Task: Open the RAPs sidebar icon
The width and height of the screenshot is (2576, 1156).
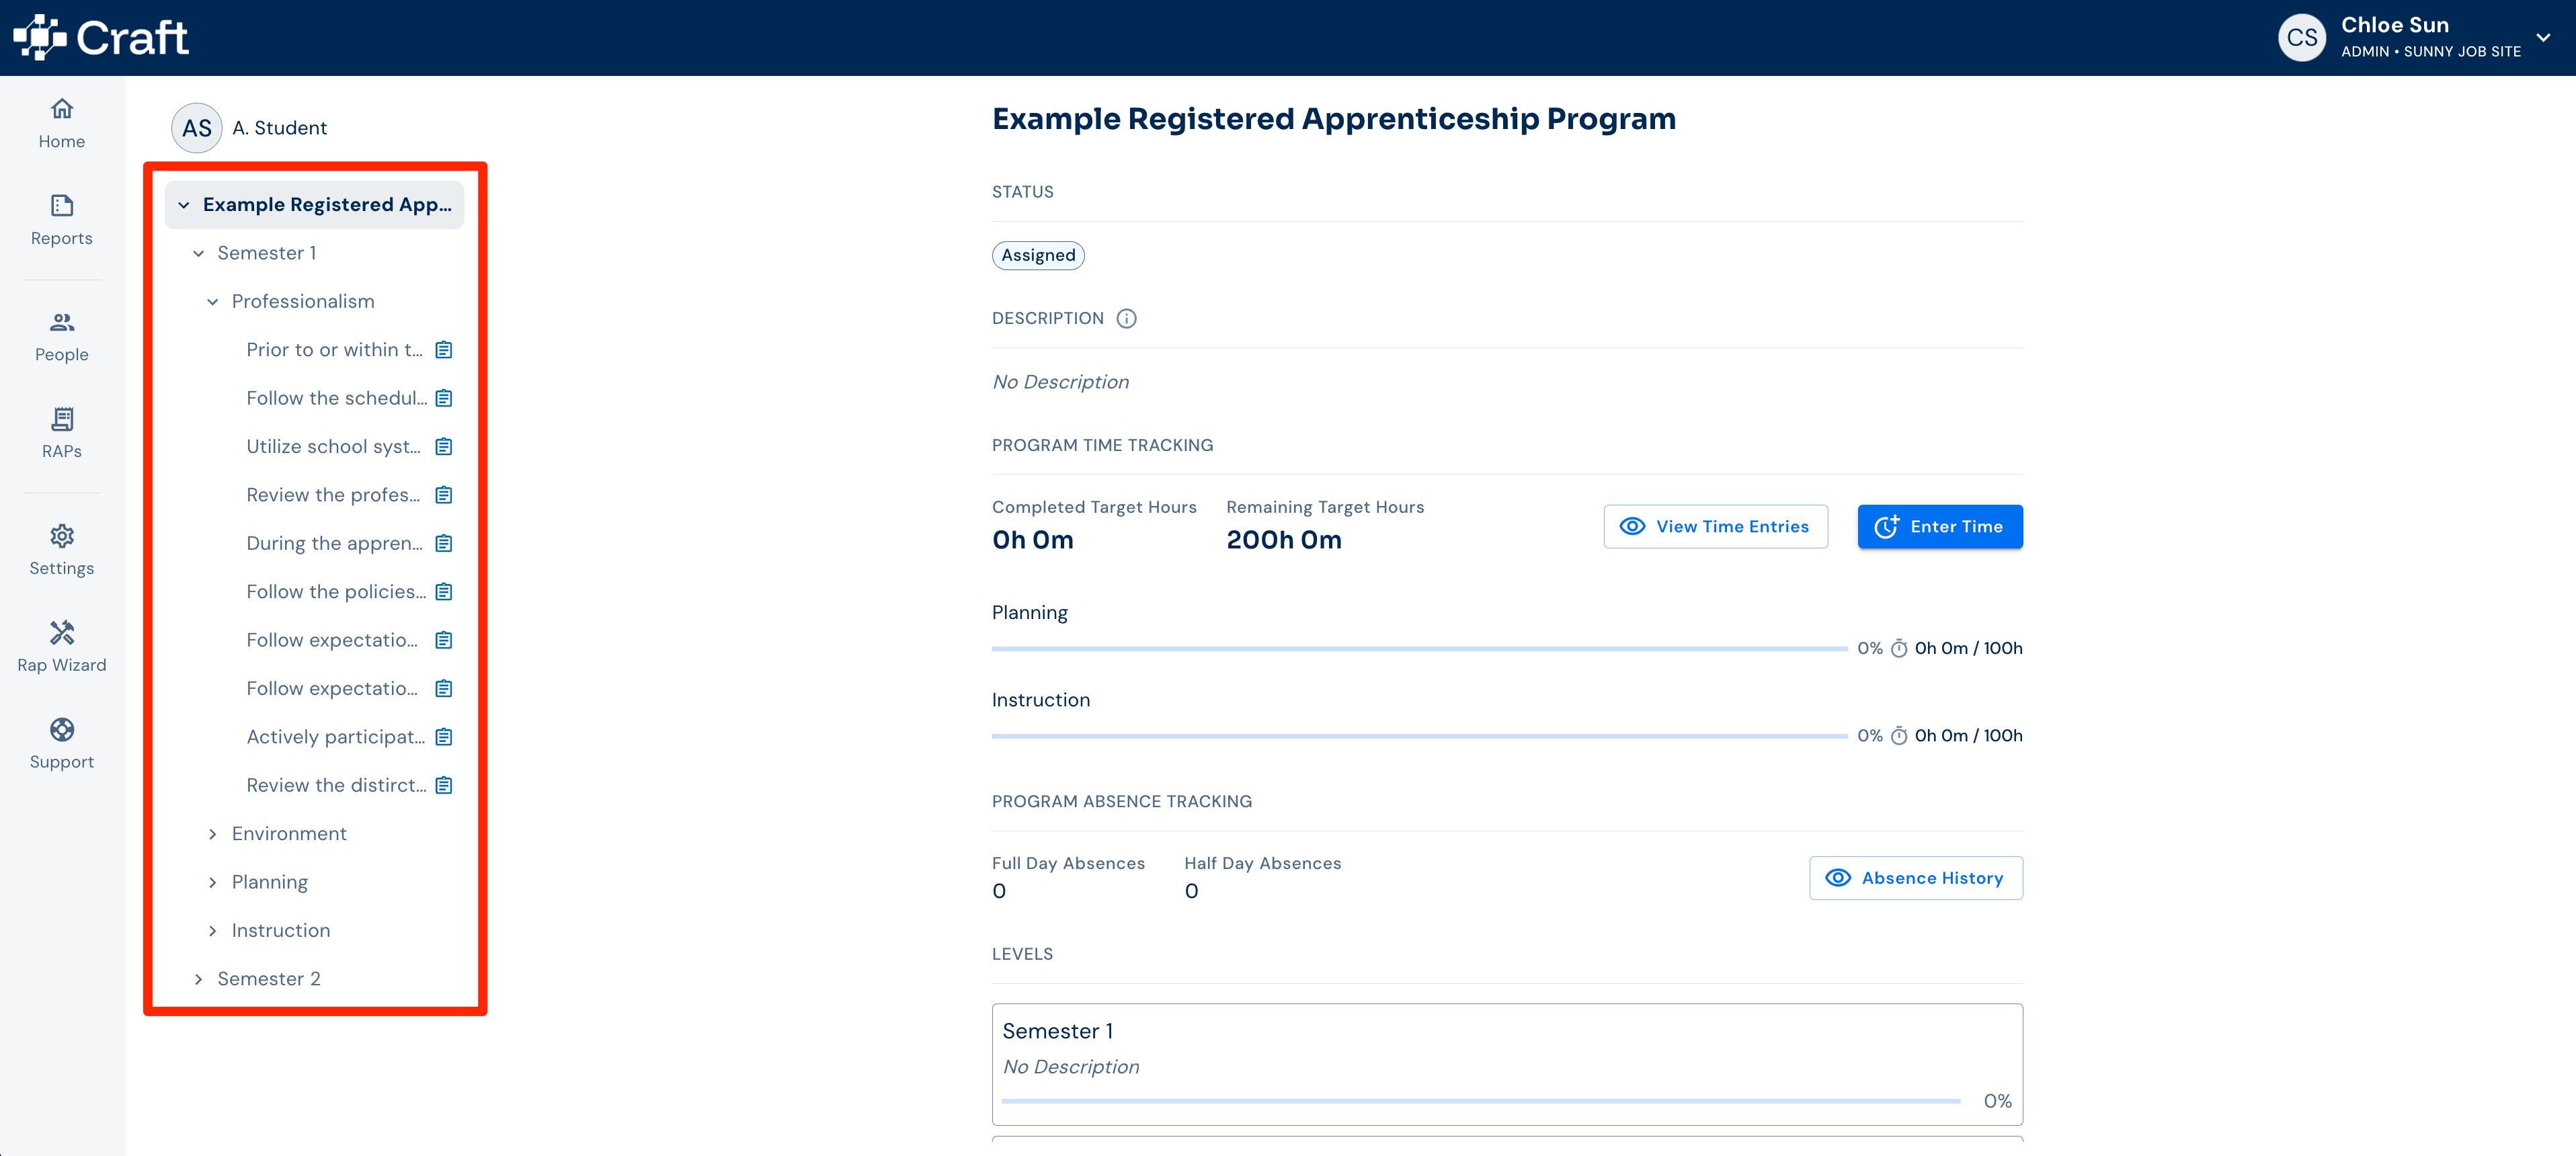Action: click(62, 419)
